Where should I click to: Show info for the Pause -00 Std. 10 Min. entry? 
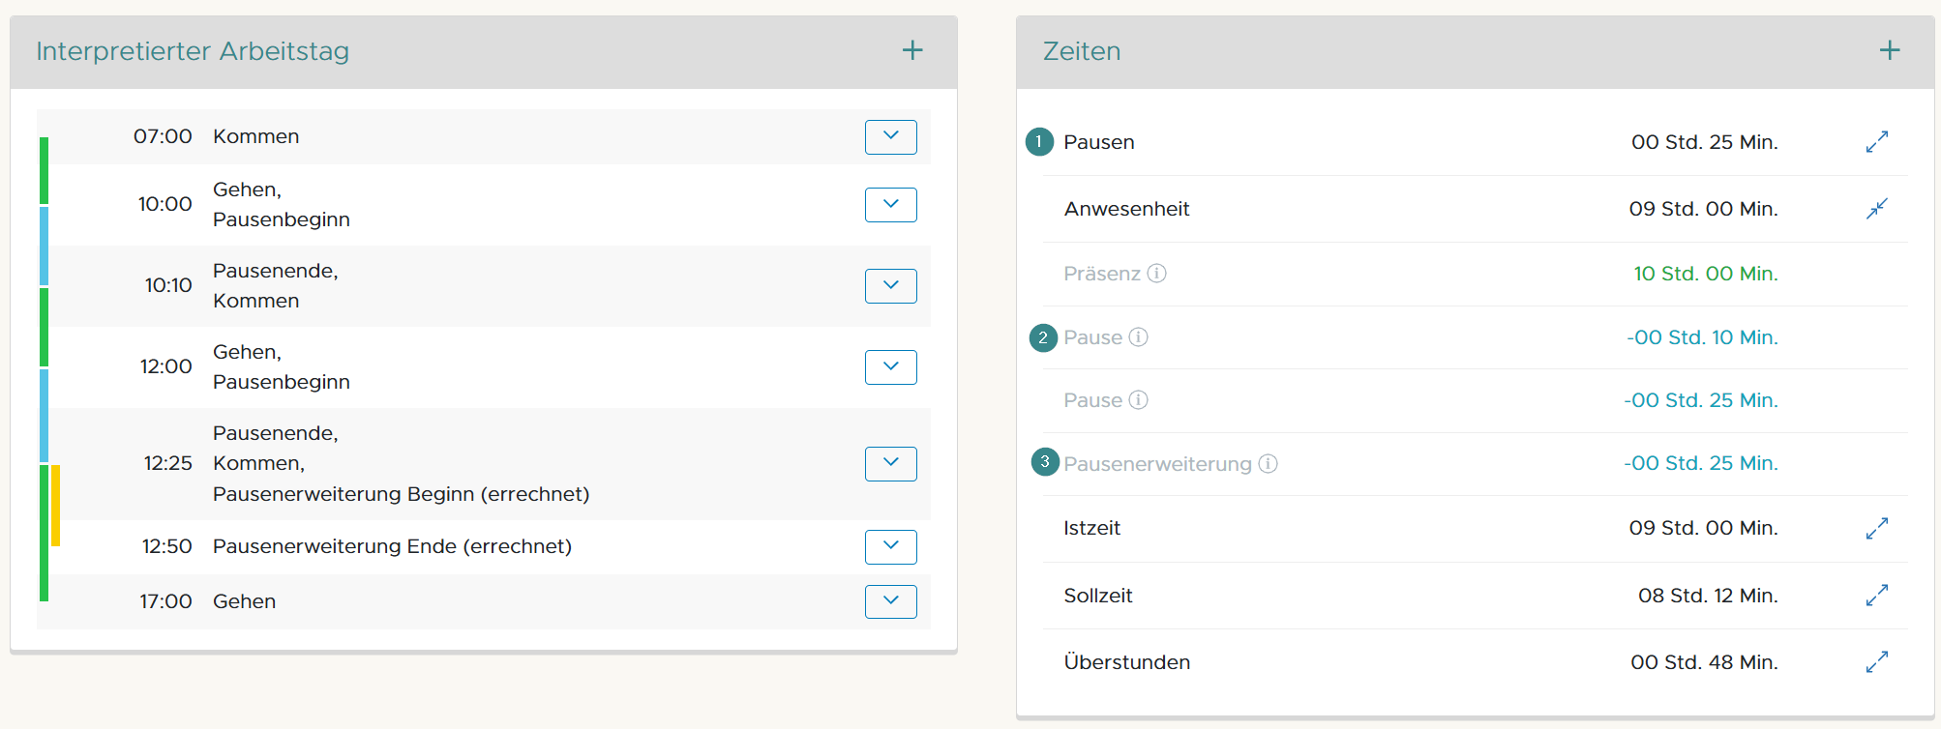click(x=1140, y=337)
